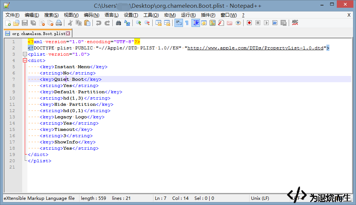This screenshot has height=205, width=356.
Task: Click the Unix (LF) status field
Action: (x=260, y=198)
